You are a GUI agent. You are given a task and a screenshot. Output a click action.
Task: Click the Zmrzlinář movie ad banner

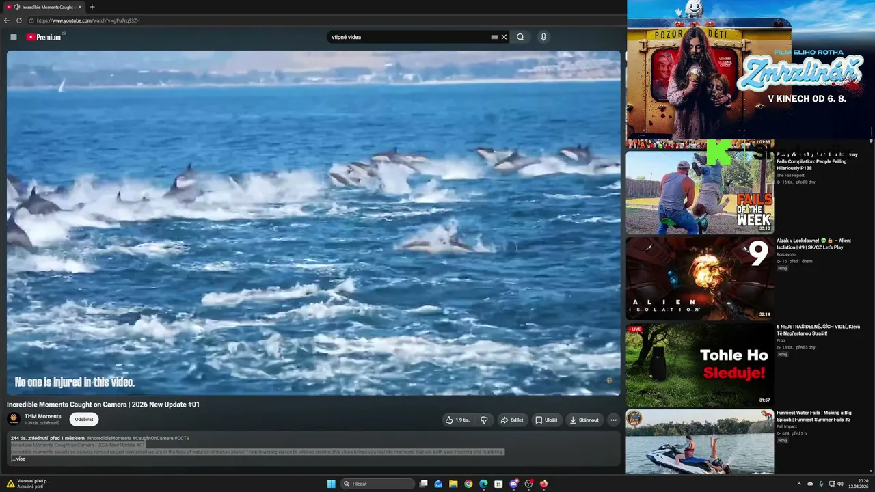751,69
